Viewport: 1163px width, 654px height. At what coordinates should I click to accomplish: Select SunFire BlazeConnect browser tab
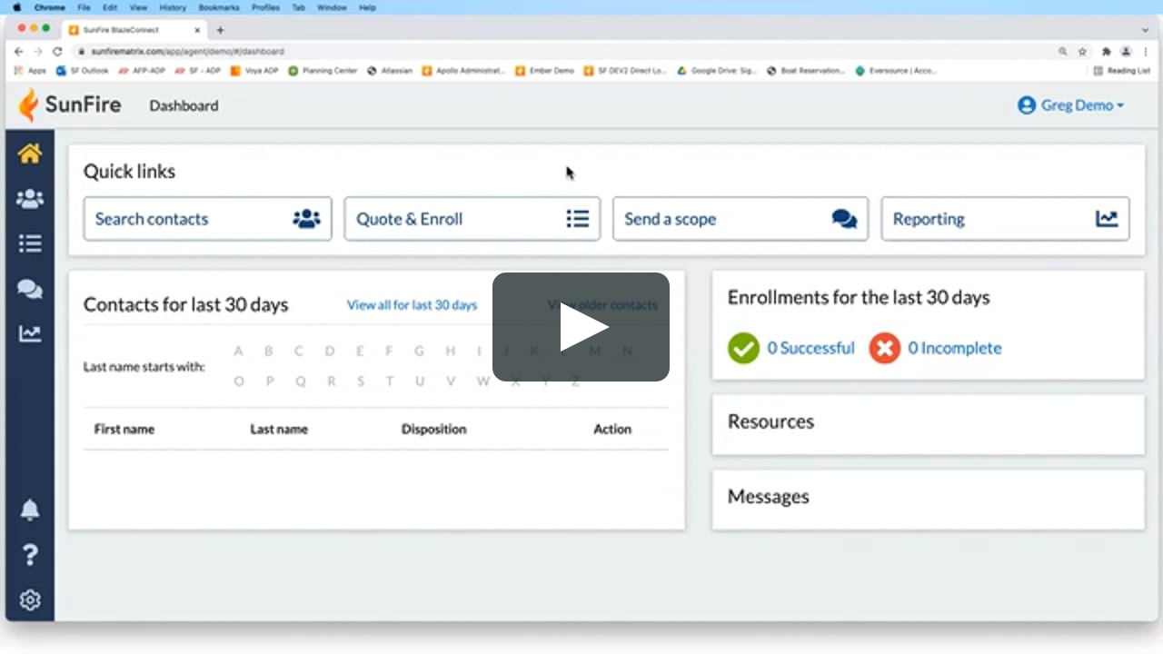click(135, 30)
